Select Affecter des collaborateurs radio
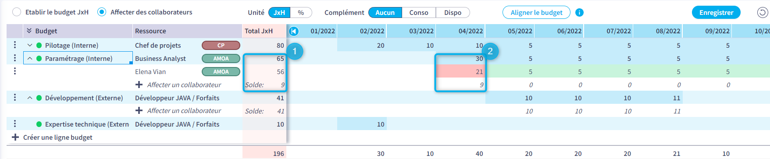The height and width of the screenshot is (159, 770). 102,12
